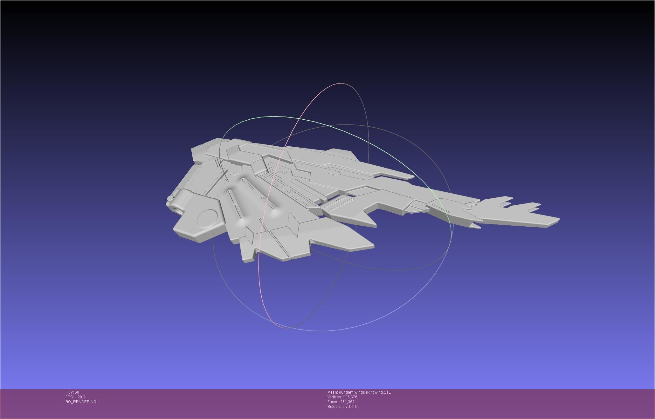Viewport: 655px width, 419px height.
Task: Click the Vertices: 135,676 entry
Action: (342, 397)
